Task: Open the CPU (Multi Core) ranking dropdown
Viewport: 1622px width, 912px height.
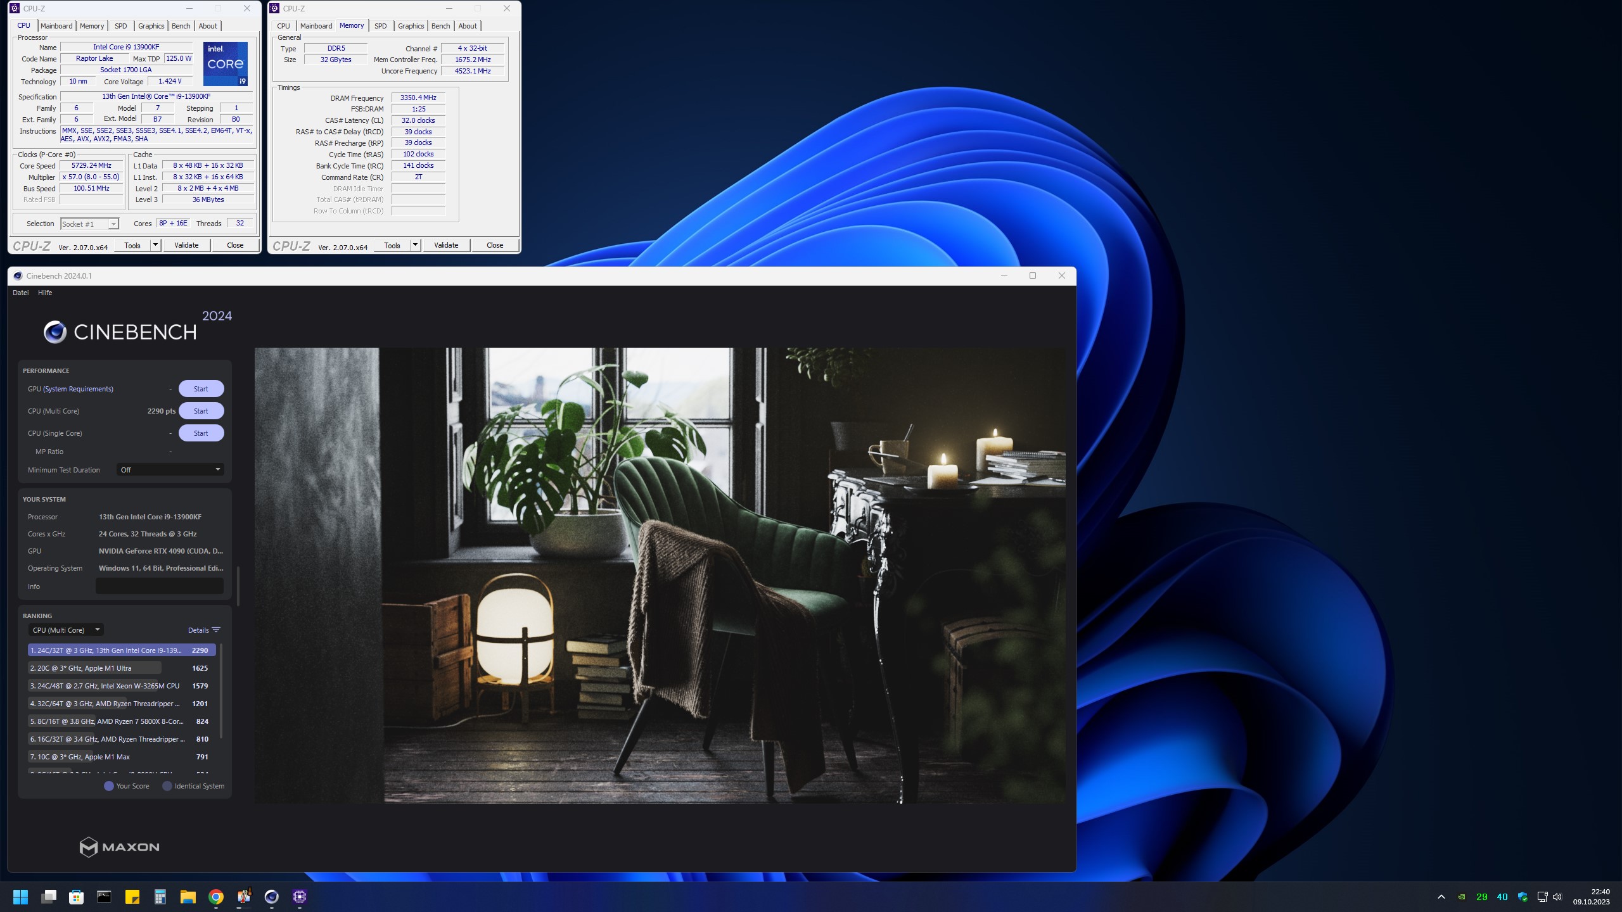Action: (66, 630)
